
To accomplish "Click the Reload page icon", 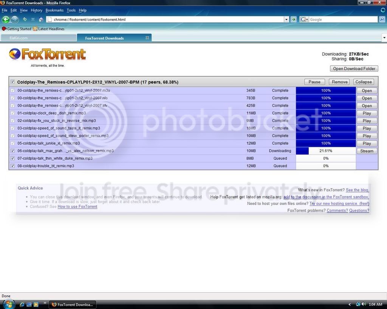I will click(x=25, y=19).
